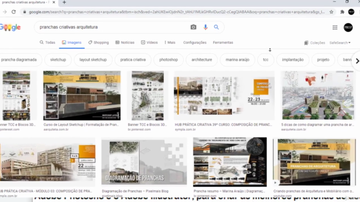360x202 pixels.
Task: Apply the photoshop filter chip
Action: [x=169, y=60]
